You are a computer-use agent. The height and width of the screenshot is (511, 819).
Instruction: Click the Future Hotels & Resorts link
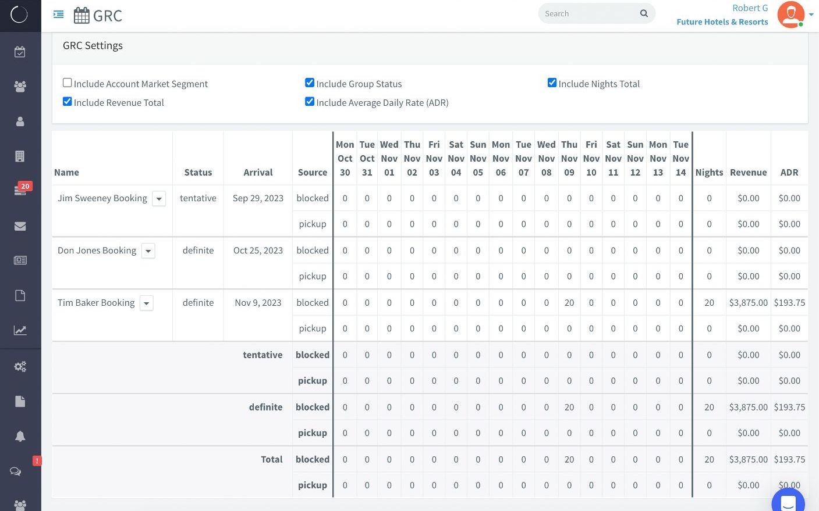(x=722, y=22)
